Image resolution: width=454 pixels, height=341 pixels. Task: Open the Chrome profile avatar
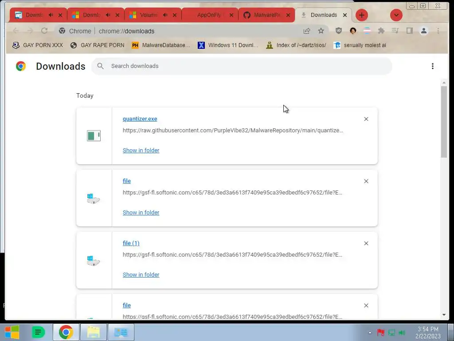(423, 31)
